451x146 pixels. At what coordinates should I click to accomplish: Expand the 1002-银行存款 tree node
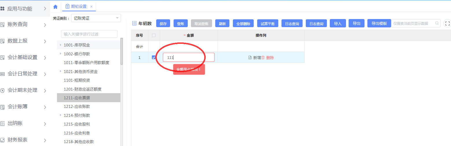click(60, 54)
